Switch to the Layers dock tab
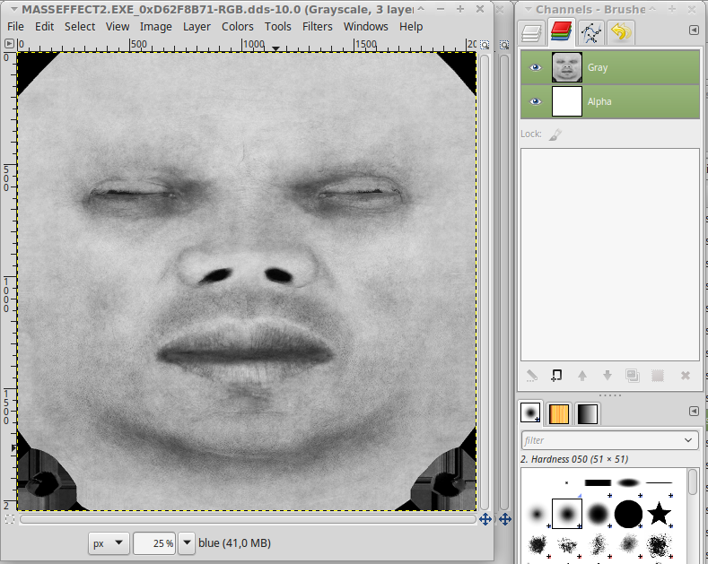 (x=532, y=32)
